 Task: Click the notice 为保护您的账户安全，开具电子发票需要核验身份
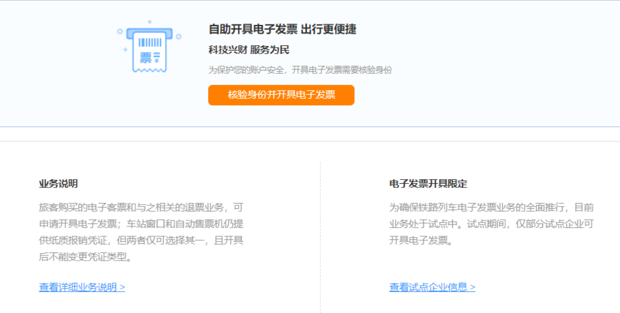coord(300,70)
